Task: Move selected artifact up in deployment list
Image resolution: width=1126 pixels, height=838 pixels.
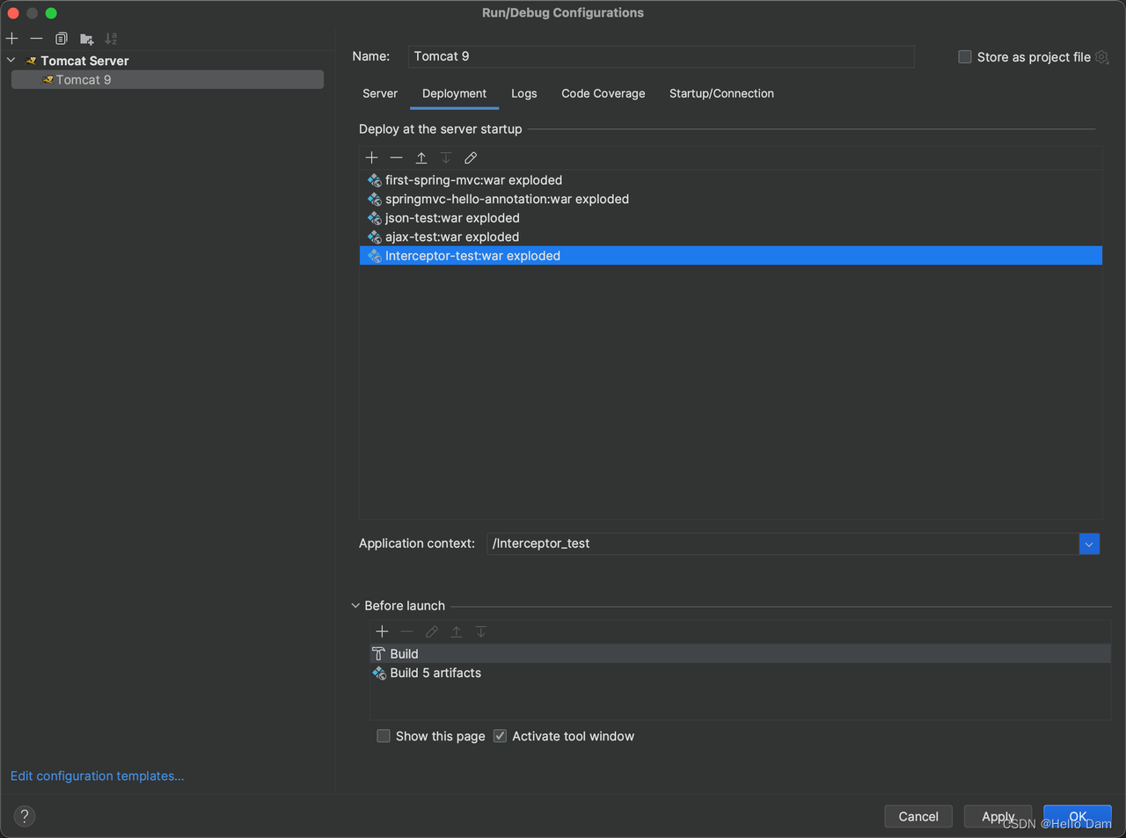Action: [x=421, y=157]
